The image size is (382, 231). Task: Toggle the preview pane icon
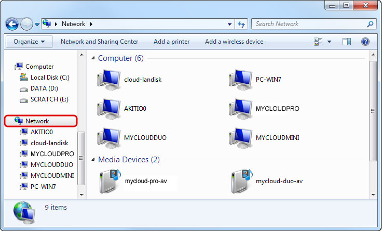click(x=347, y=42)
